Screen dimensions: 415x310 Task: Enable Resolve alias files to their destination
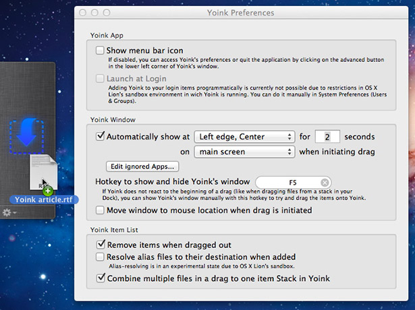point(100,257)
